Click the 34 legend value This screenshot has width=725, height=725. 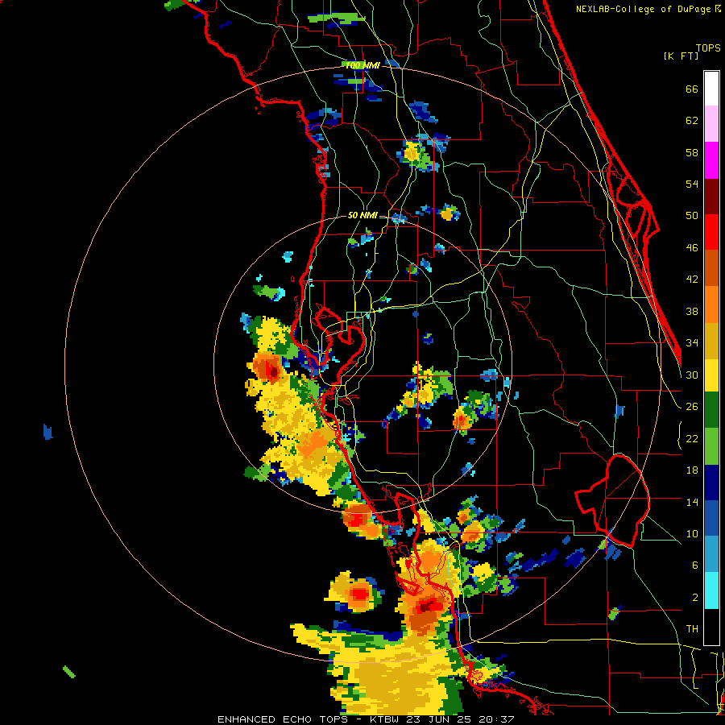point(692,343)
